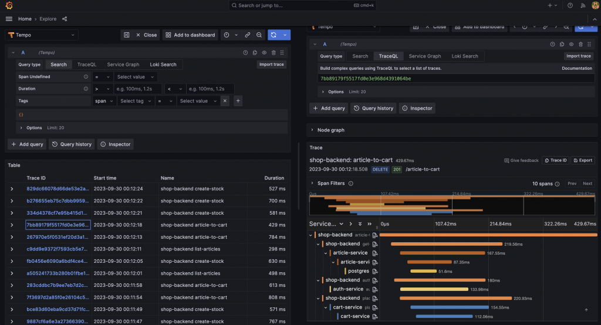Screen dimensions: 601x325
Task: Duplicate query A in right pane
Action: coord(562,44)
